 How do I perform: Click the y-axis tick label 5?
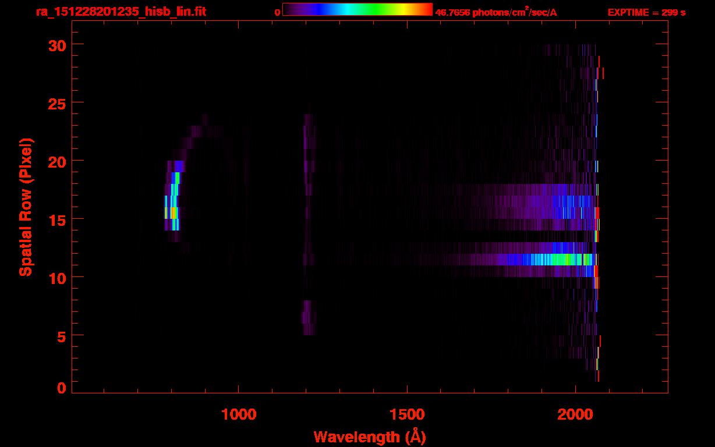tap(61, 336)
